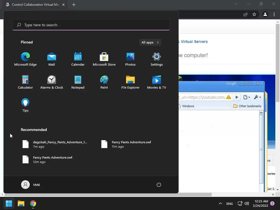Launch the Photos app
Viewport: 280px width, 210px height.
(130, 59)
